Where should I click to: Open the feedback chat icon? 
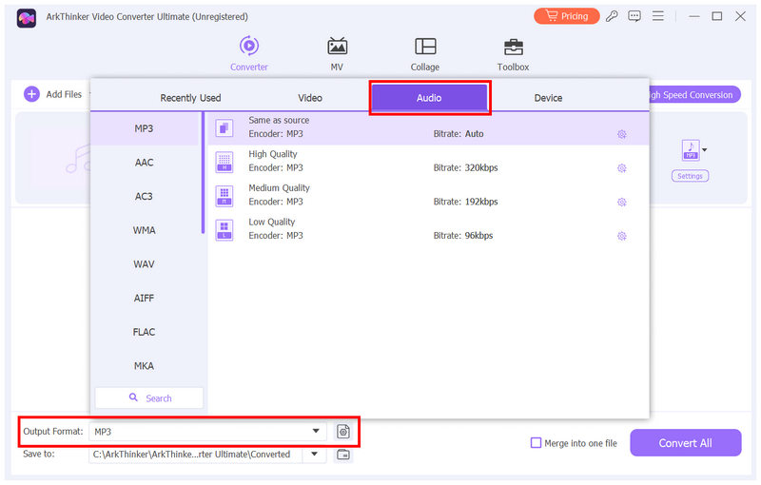(x=634, y=16)
